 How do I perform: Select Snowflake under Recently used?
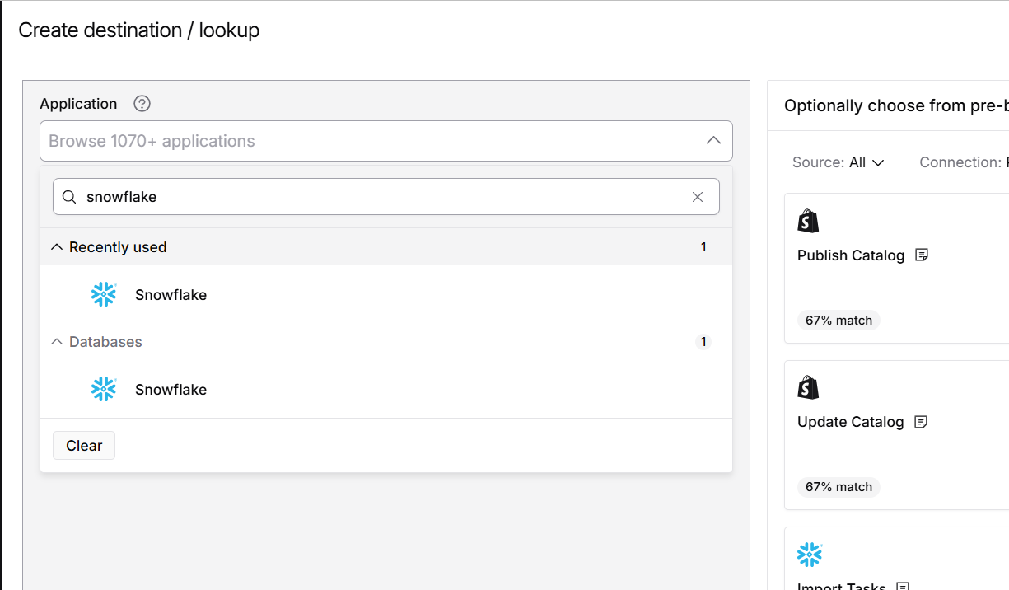tap(171, 295)
